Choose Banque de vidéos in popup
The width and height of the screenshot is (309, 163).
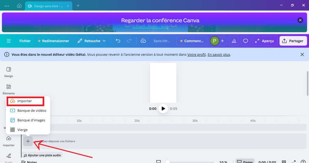click(28, 111)
